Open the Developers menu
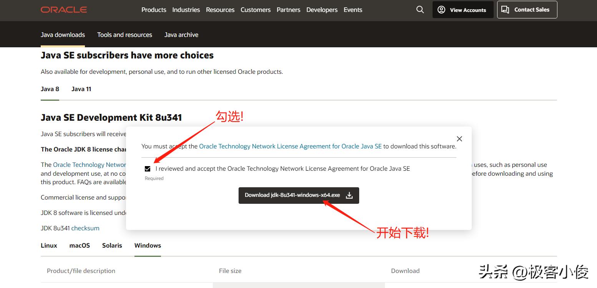Viewport: 597px width, 288px height. coord(322,10)
